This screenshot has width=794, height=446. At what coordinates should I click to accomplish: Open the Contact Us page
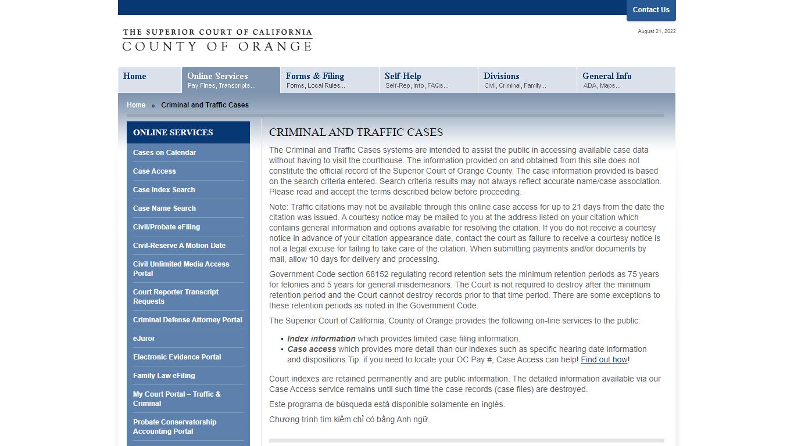coord(650,9)
